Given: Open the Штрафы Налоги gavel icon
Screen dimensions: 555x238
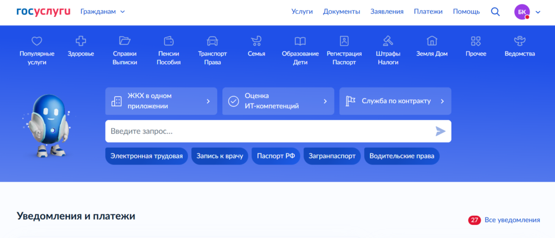Looking at the screenshot, I should tap(388, 41).
